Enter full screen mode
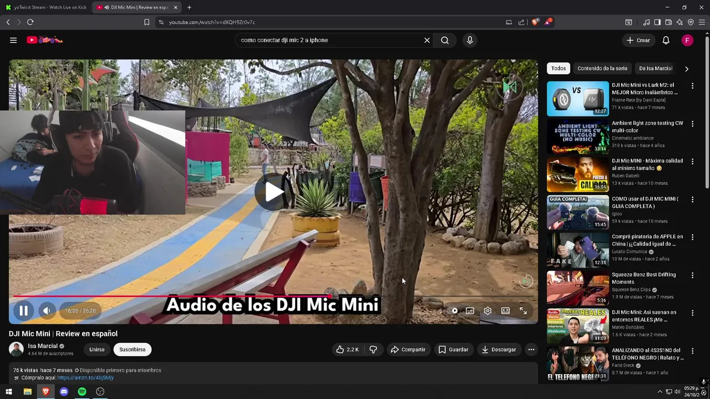710x399 pixels. point(523,311)
